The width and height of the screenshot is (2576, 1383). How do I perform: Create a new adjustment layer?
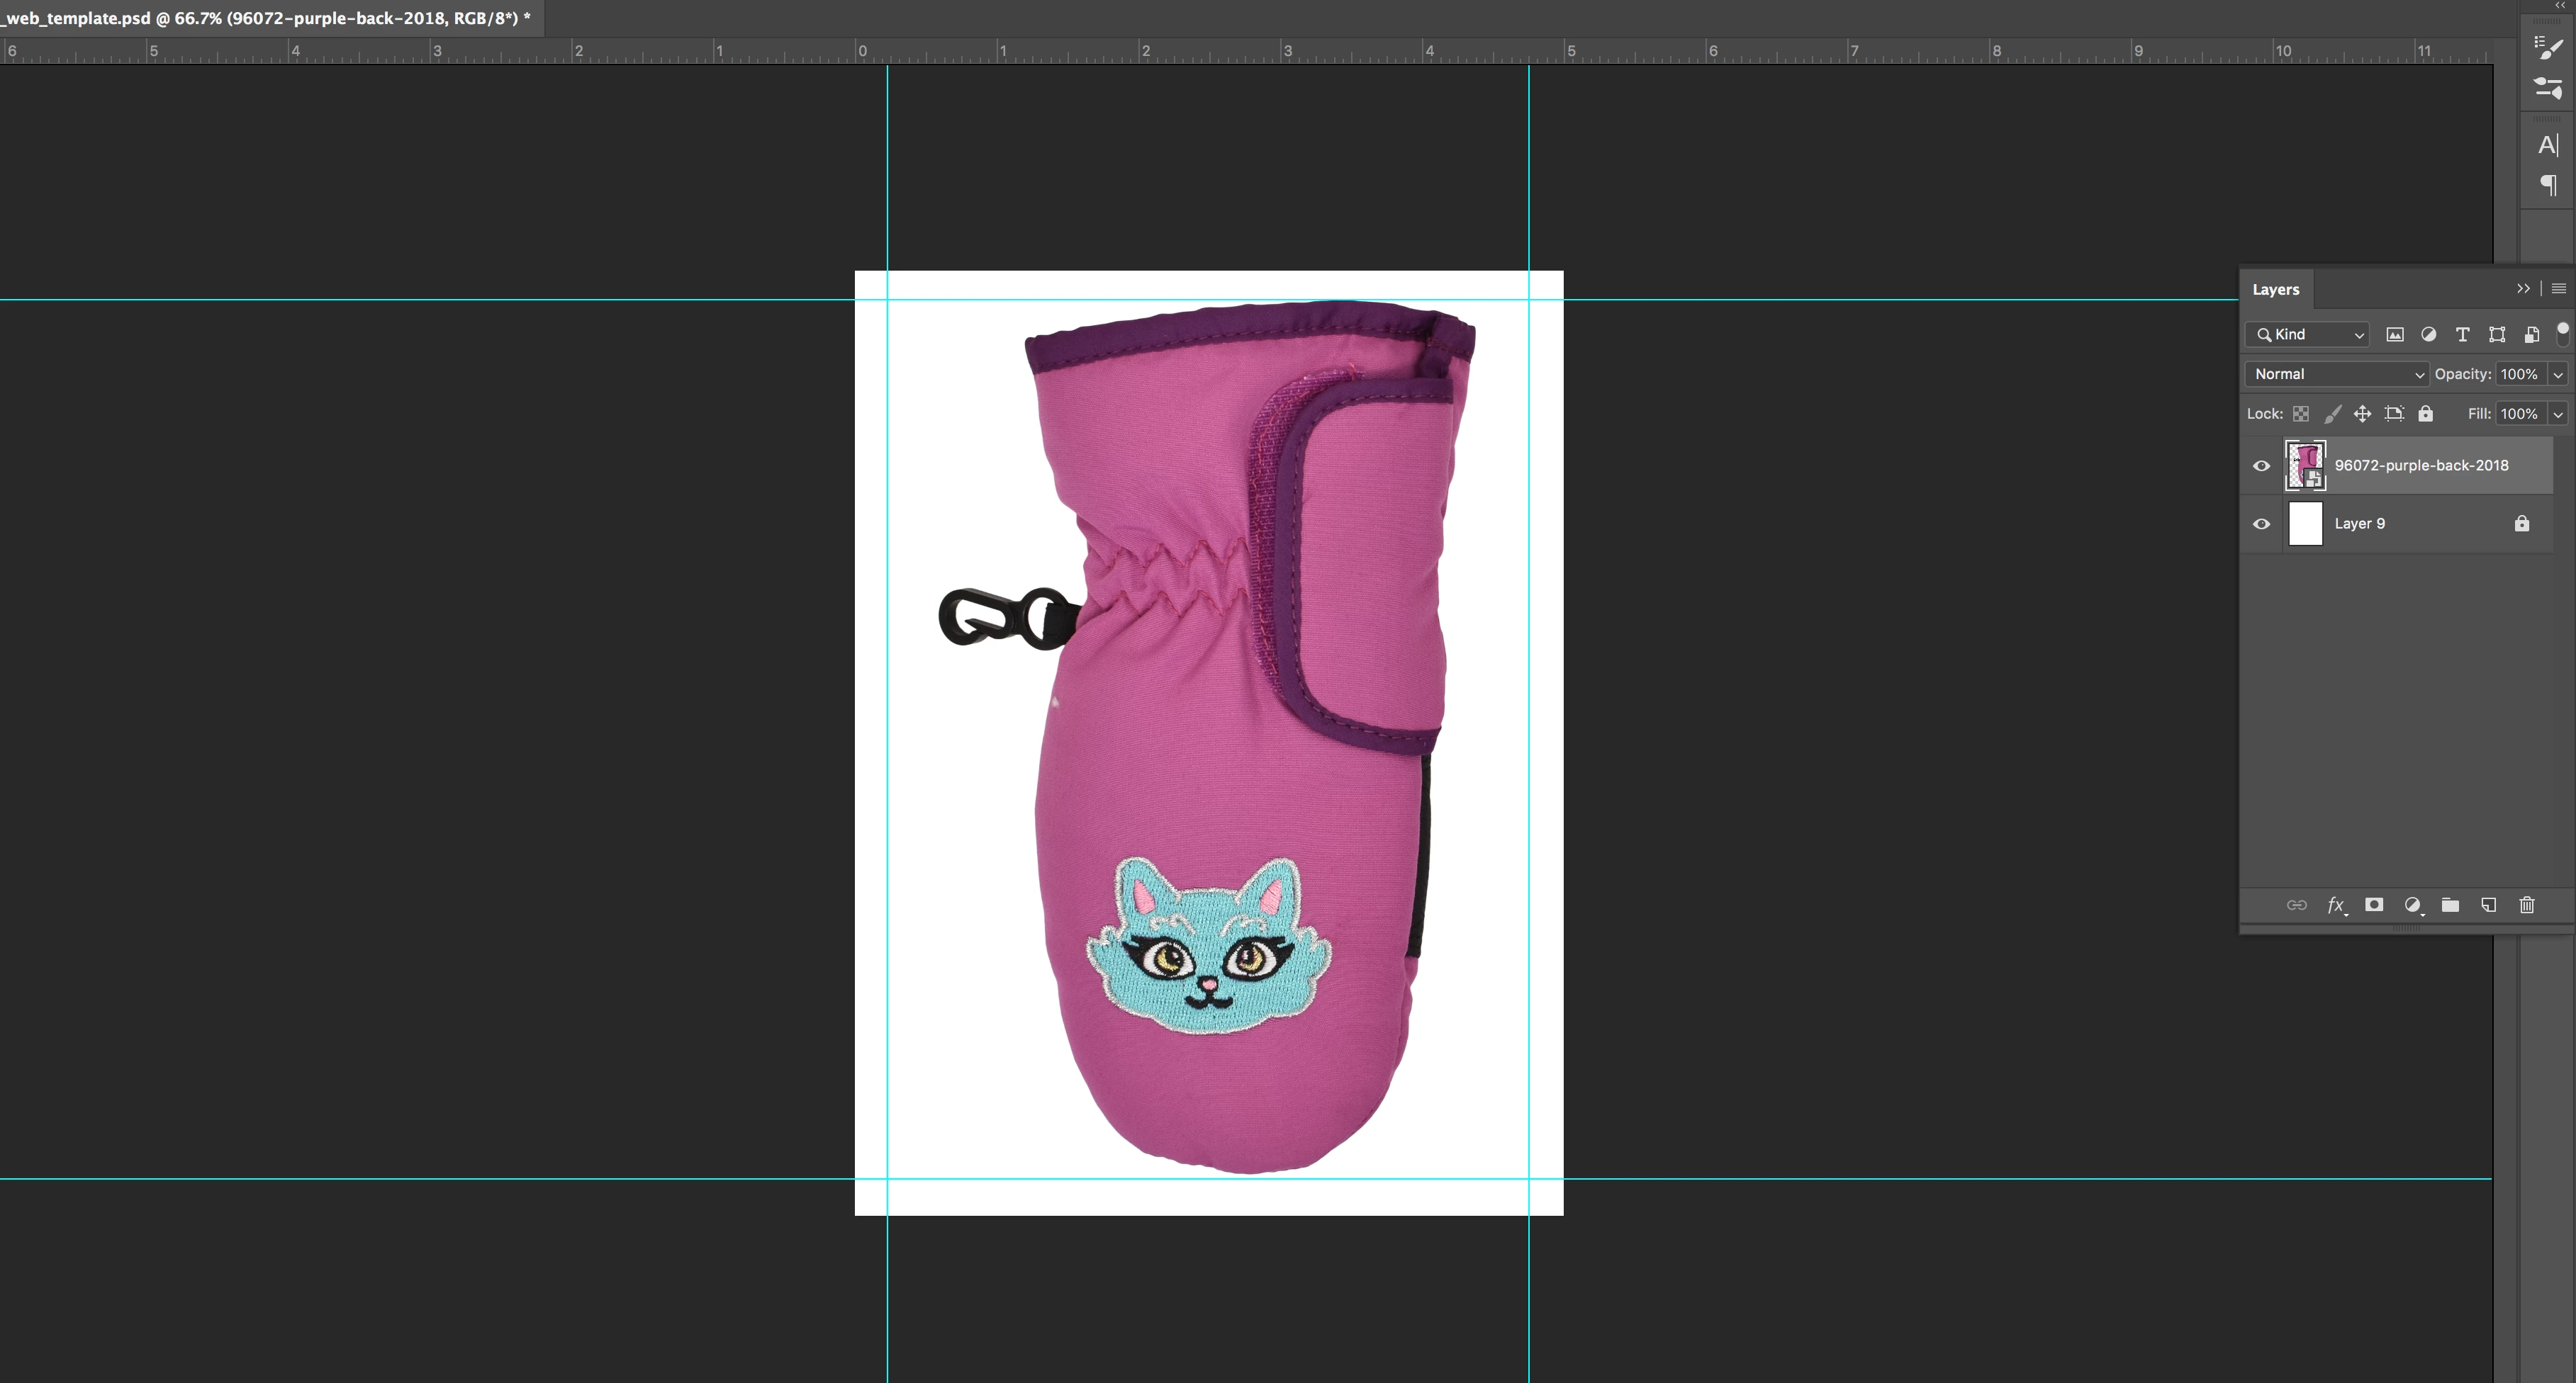(2412, 905)
